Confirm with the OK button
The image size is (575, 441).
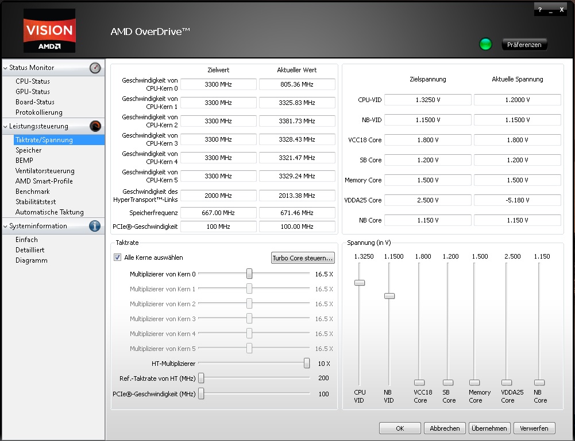pos(400,428)
